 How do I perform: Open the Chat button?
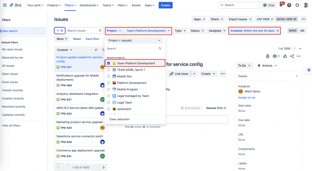point(269,5)
